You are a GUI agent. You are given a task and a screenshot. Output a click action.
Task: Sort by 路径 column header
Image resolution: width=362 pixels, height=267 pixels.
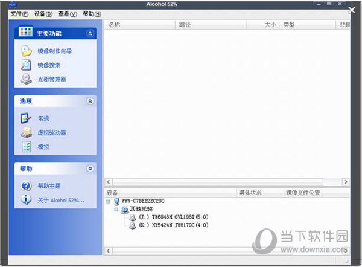[x=211, y=25]
